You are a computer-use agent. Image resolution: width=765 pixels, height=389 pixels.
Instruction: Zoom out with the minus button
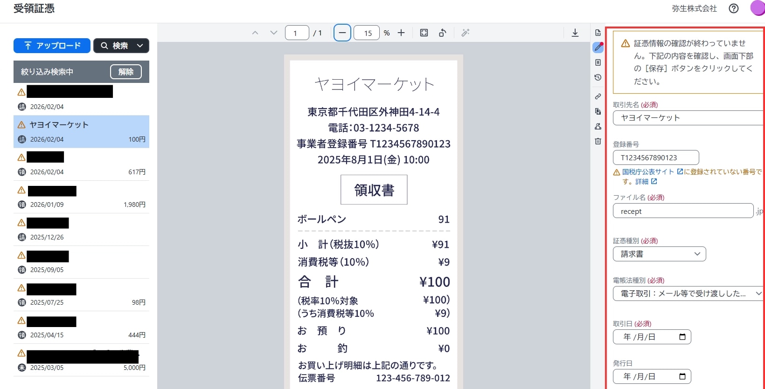[342, 33]
